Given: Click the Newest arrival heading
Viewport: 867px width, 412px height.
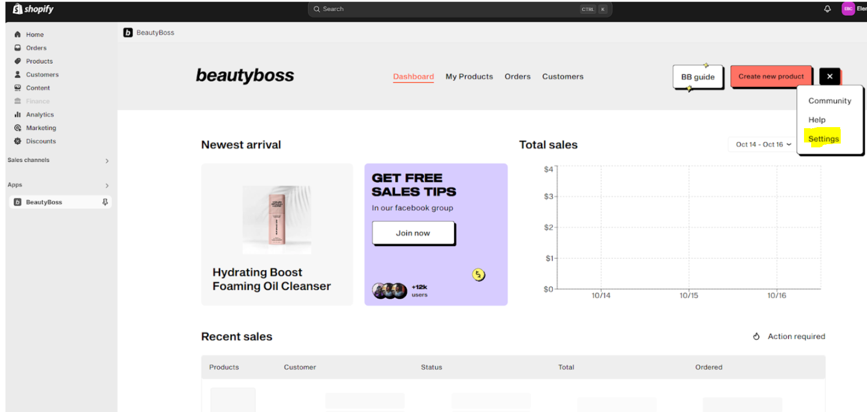Looking at the screenshot, I should pyautogui.click(x=241, y=145).
